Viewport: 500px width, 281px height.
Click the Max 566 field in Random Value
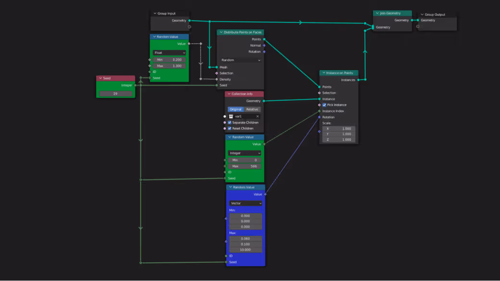click(x=244, y=166)
